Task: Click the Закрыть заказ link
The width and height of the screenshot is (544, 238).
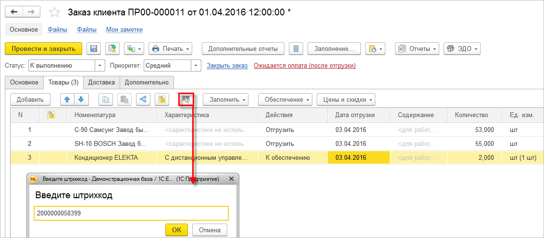Action: pos(227,65)
